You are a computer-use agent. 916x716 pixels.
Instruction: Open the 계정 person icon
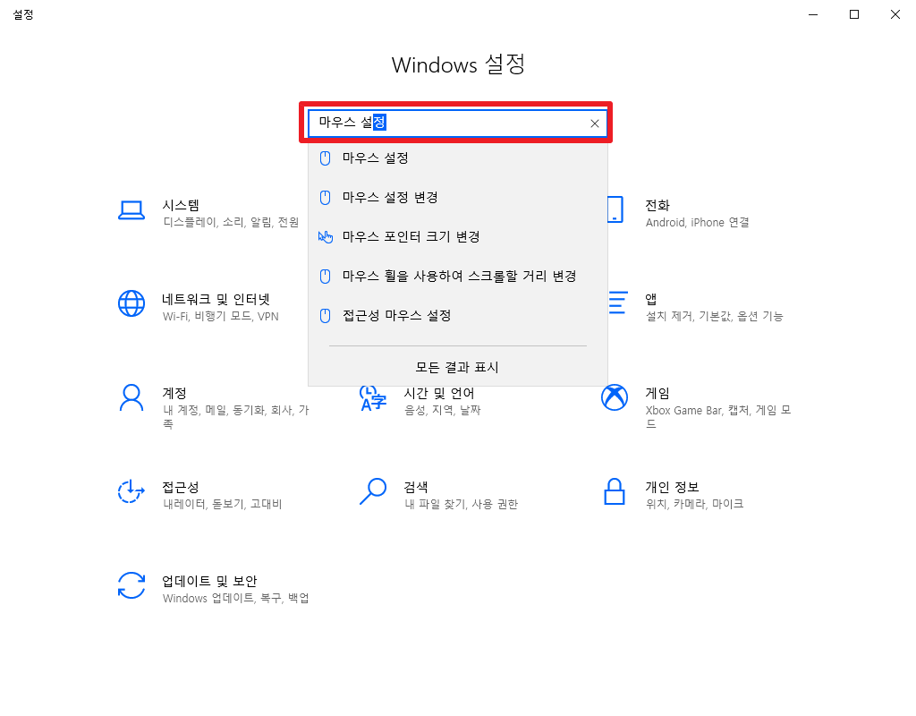[131, 398]
